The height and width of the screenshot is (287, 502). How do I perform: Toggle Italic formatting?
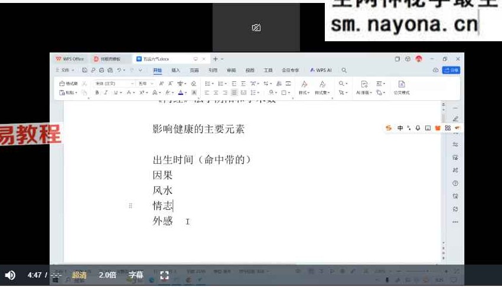[x=106, y=93]
